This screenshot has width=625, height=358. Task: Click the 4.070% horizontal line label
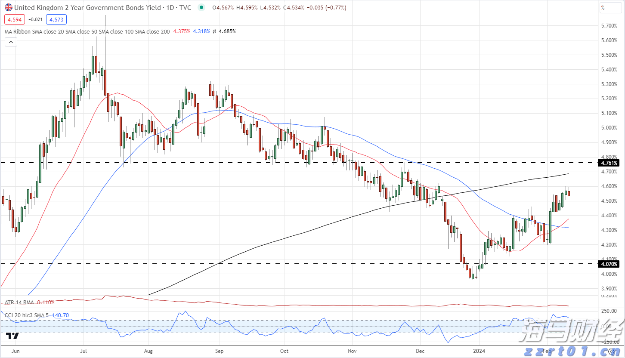point(608,264)
